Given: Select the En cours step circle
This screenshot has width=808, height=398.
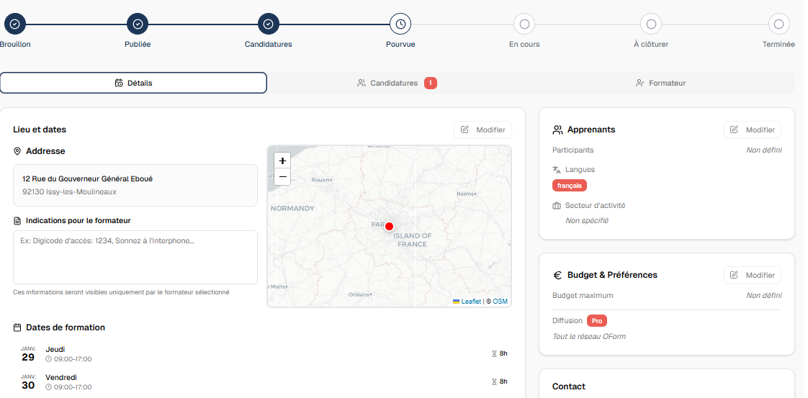Looking at the screenshot, I should [x=524, y=24].
